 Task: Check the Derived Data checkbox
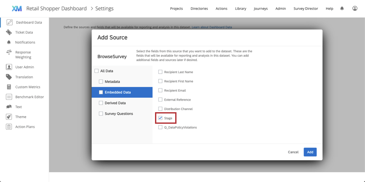tap(101, 103)
